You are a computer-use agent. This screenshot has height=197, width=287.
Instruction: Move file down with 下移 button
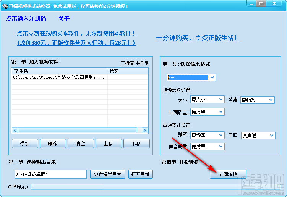pos(136,144)
